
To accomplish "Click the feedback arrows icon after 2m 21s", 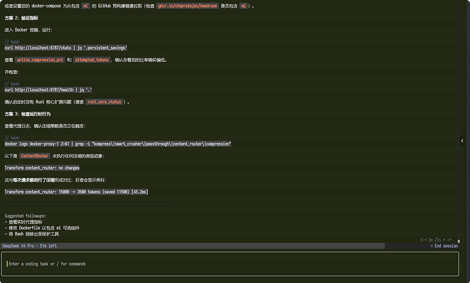I will coord(450,240).
